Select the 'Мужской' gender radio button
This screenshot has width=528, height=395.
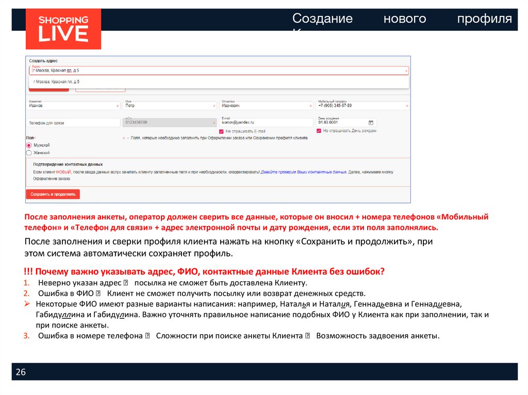[x=29, y=145]
